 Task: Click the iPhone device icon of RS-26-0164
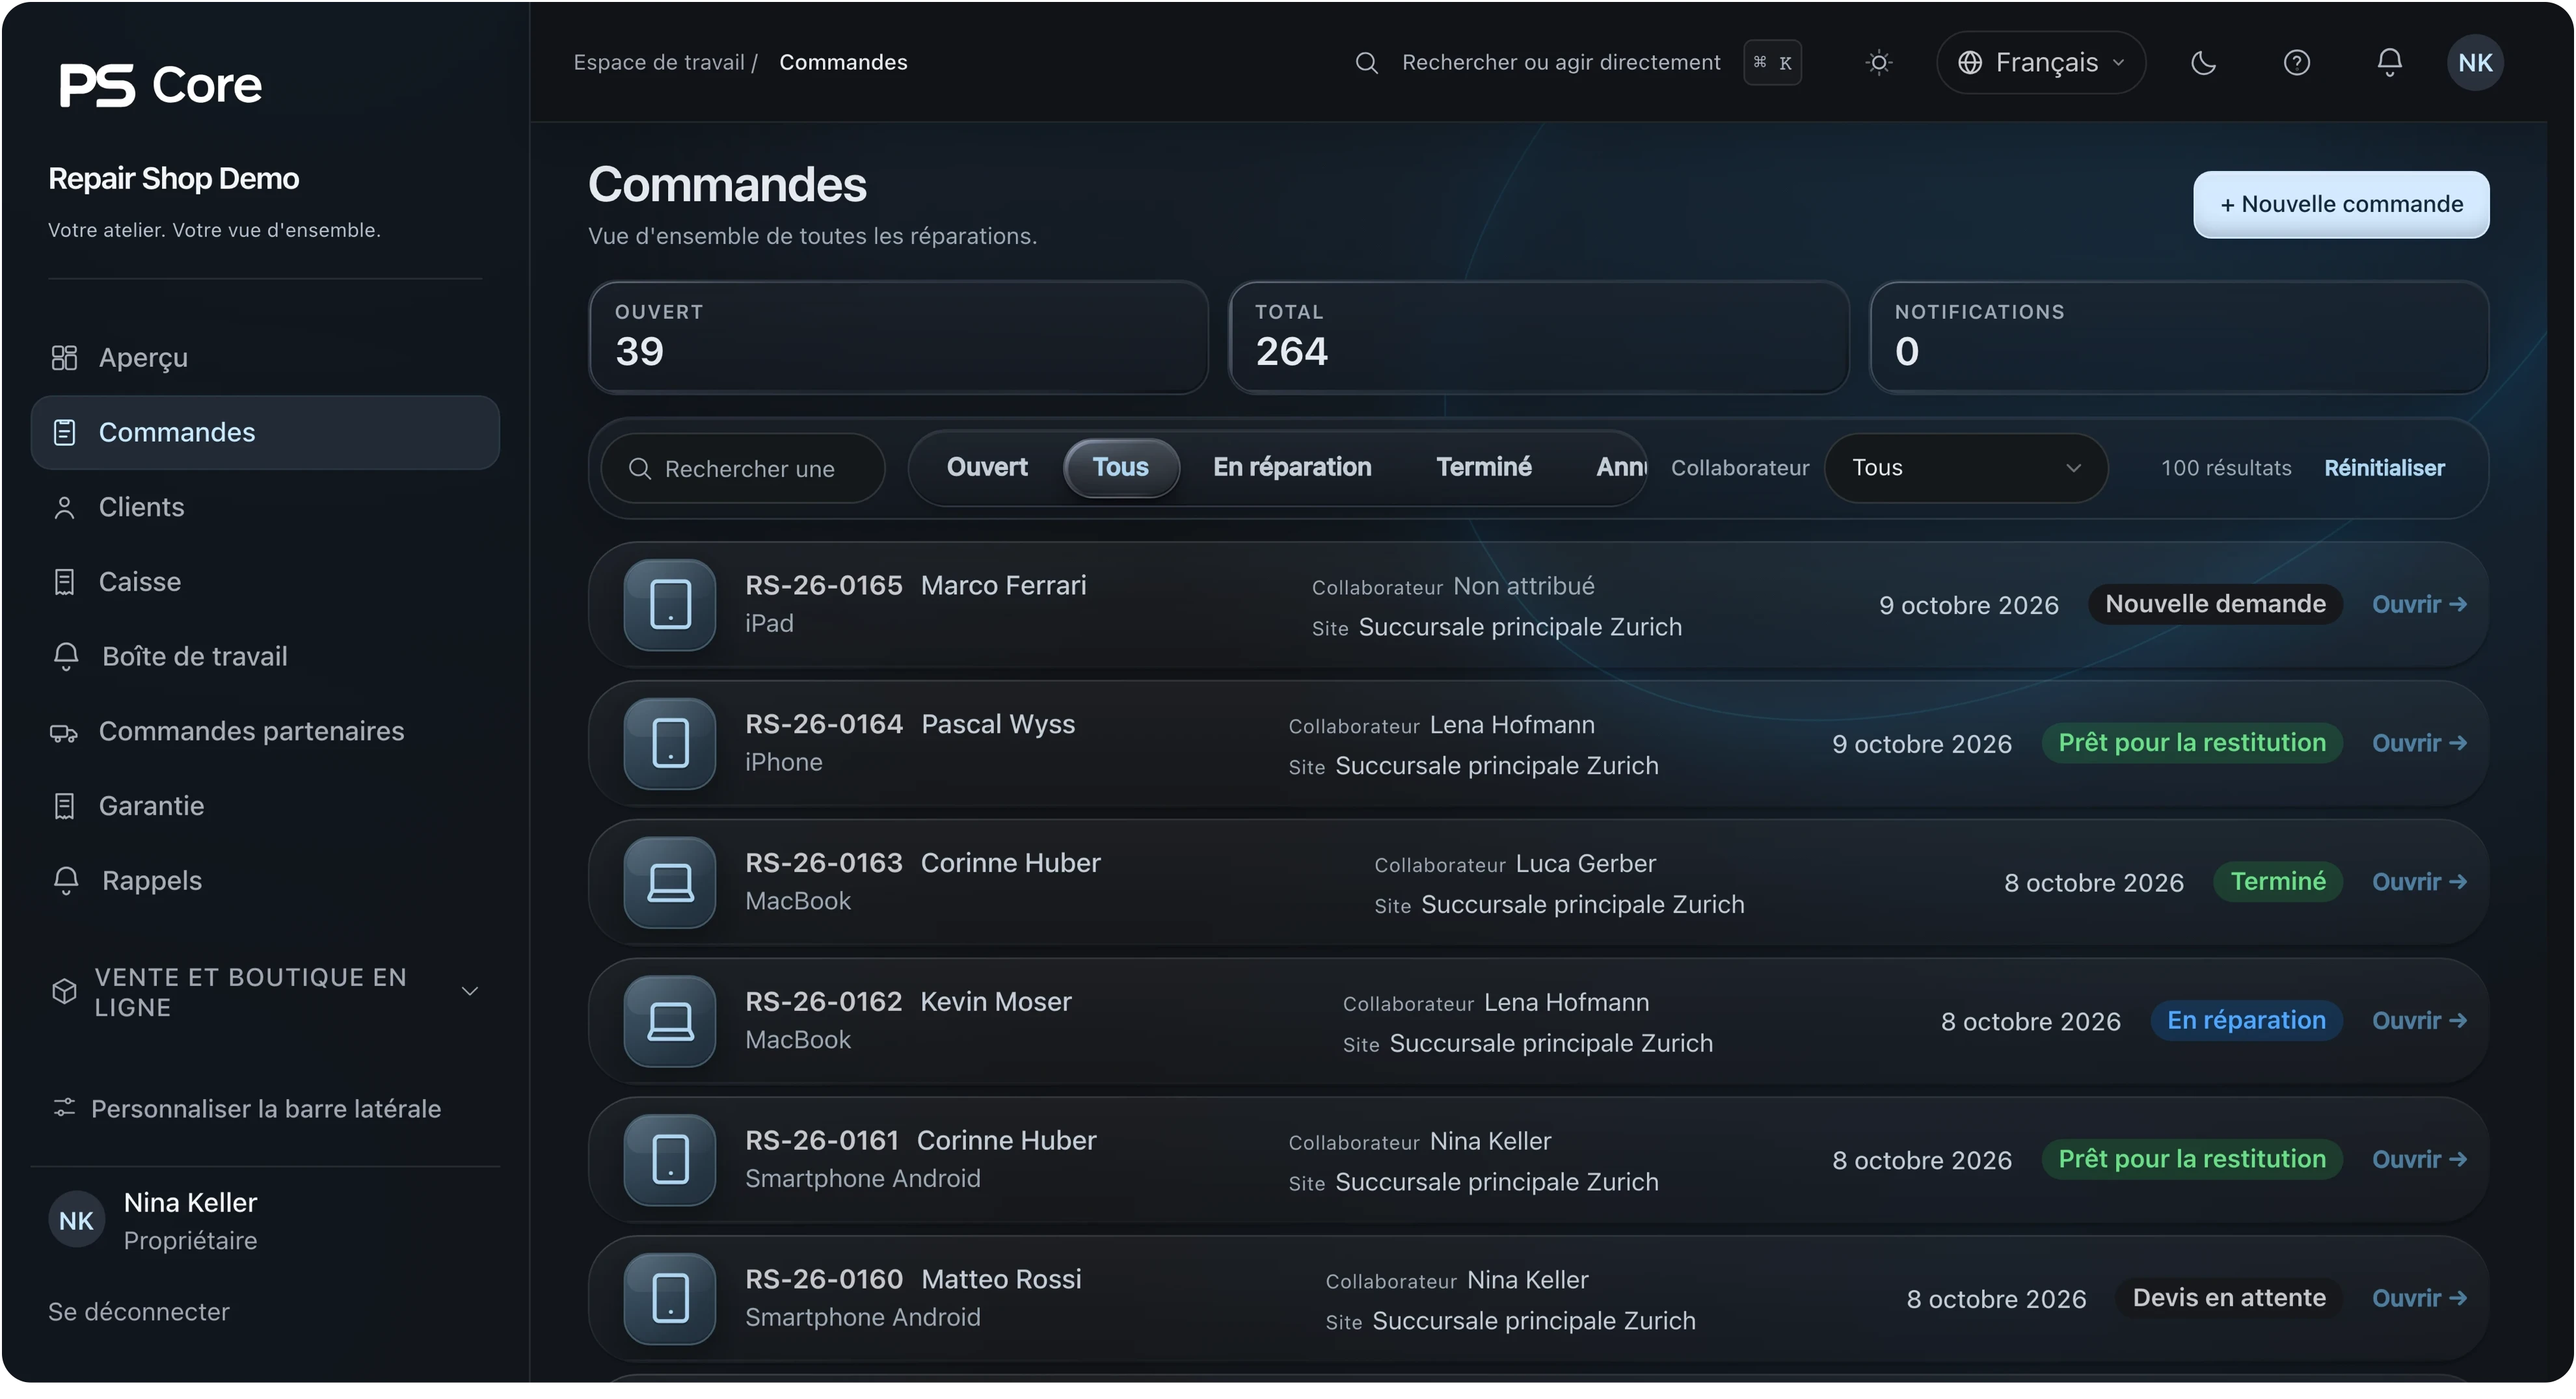tap(670, 744)
